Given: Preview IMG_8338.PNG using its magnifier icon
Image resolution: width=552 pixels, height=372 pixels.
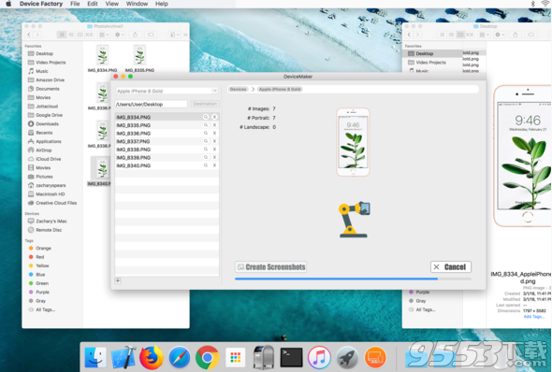Looking at the screenshot, I should tap(206, 150).
